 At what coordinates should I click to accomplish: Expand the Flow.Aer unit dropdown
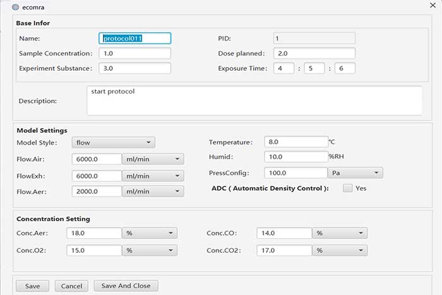(152, 191)
